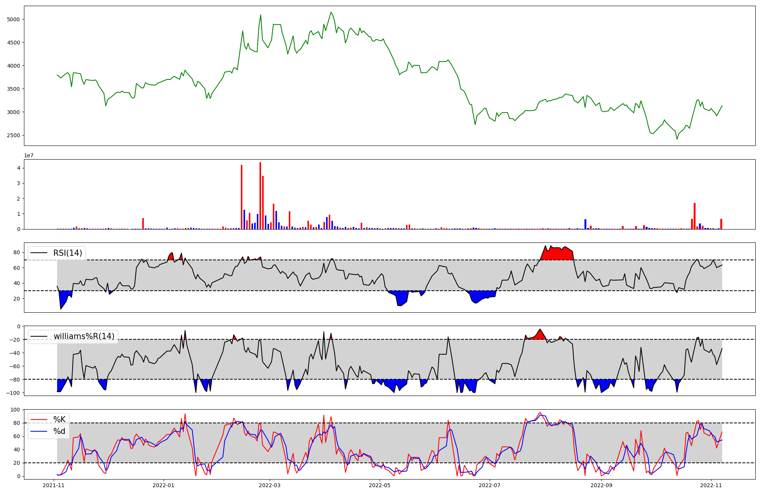
Task: Click the 2022-05 date tick label
Action: 380,485
